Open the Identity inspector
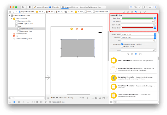 coord(132,12)
